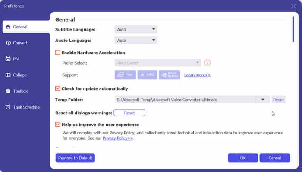The width and height of the screenshot is (302, 172).
Task: Click the vertical scrollbar thumb
Action: point(293,29)
